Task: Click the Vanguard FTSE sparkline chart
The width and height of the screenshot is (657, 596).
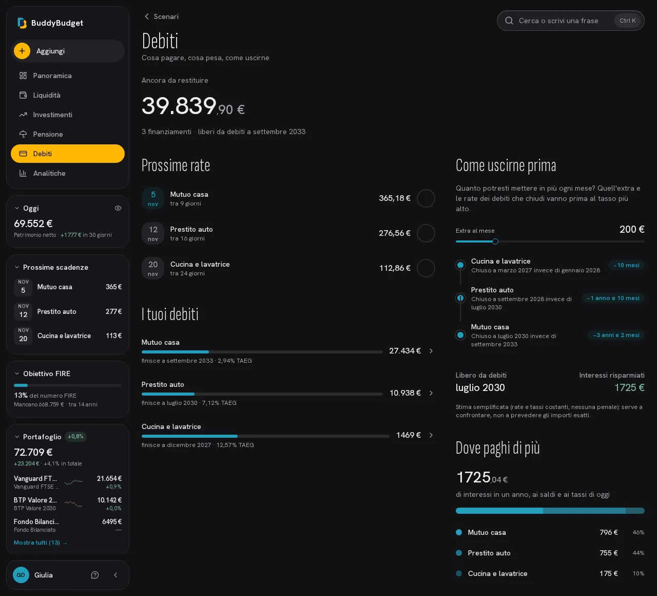Action: 74,482
